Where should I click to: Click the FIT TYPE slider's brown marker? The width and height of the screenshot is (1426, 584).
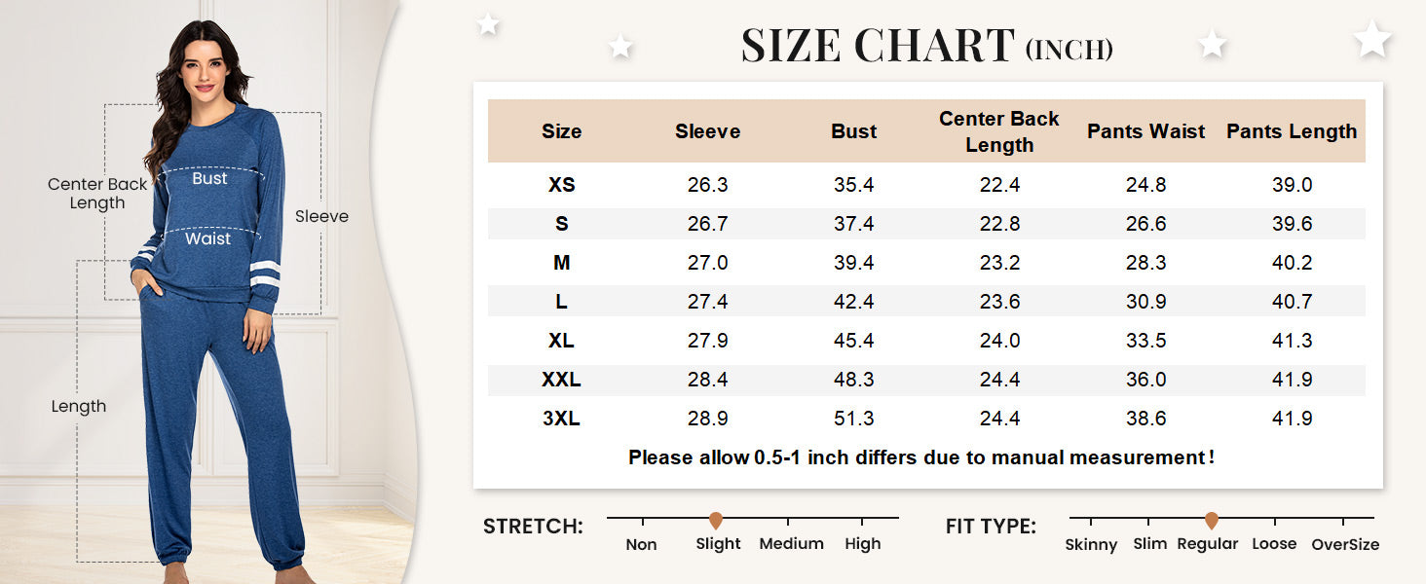point(1212,521)
